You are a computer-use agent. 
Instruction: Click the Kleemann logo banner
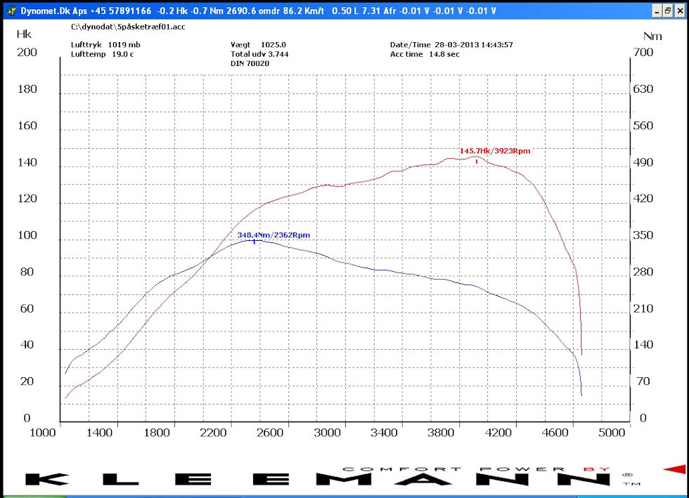coord(323,477)
